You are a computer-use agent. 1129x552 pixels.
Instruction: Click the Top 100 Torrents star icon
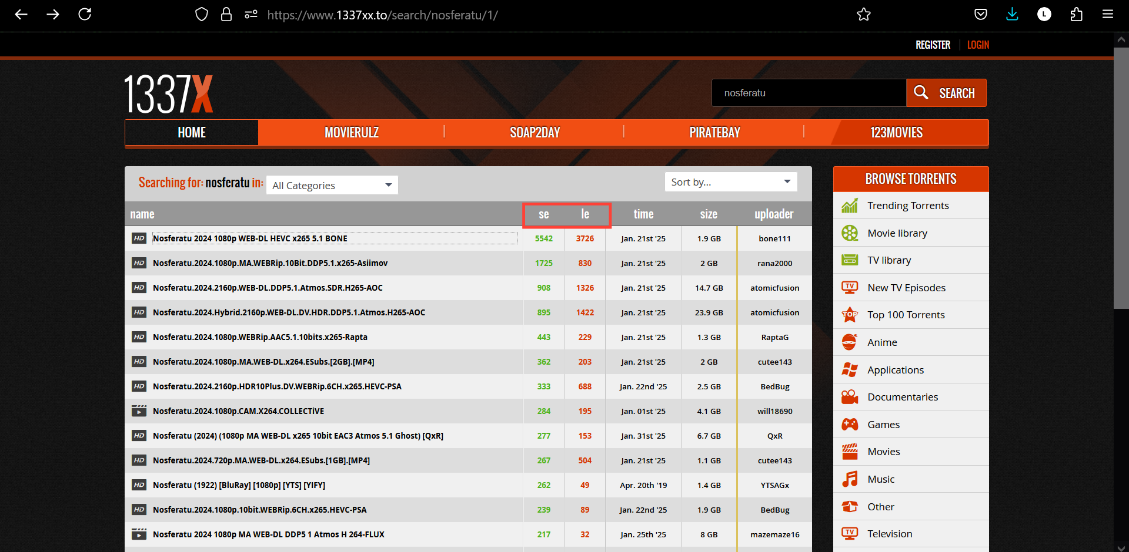(850, 315)
